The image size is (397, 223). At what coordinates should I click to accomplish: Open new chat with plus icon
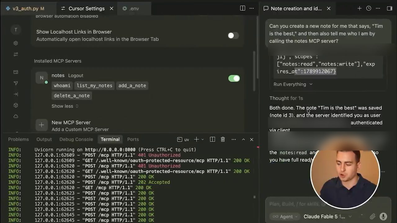[359, 8]
